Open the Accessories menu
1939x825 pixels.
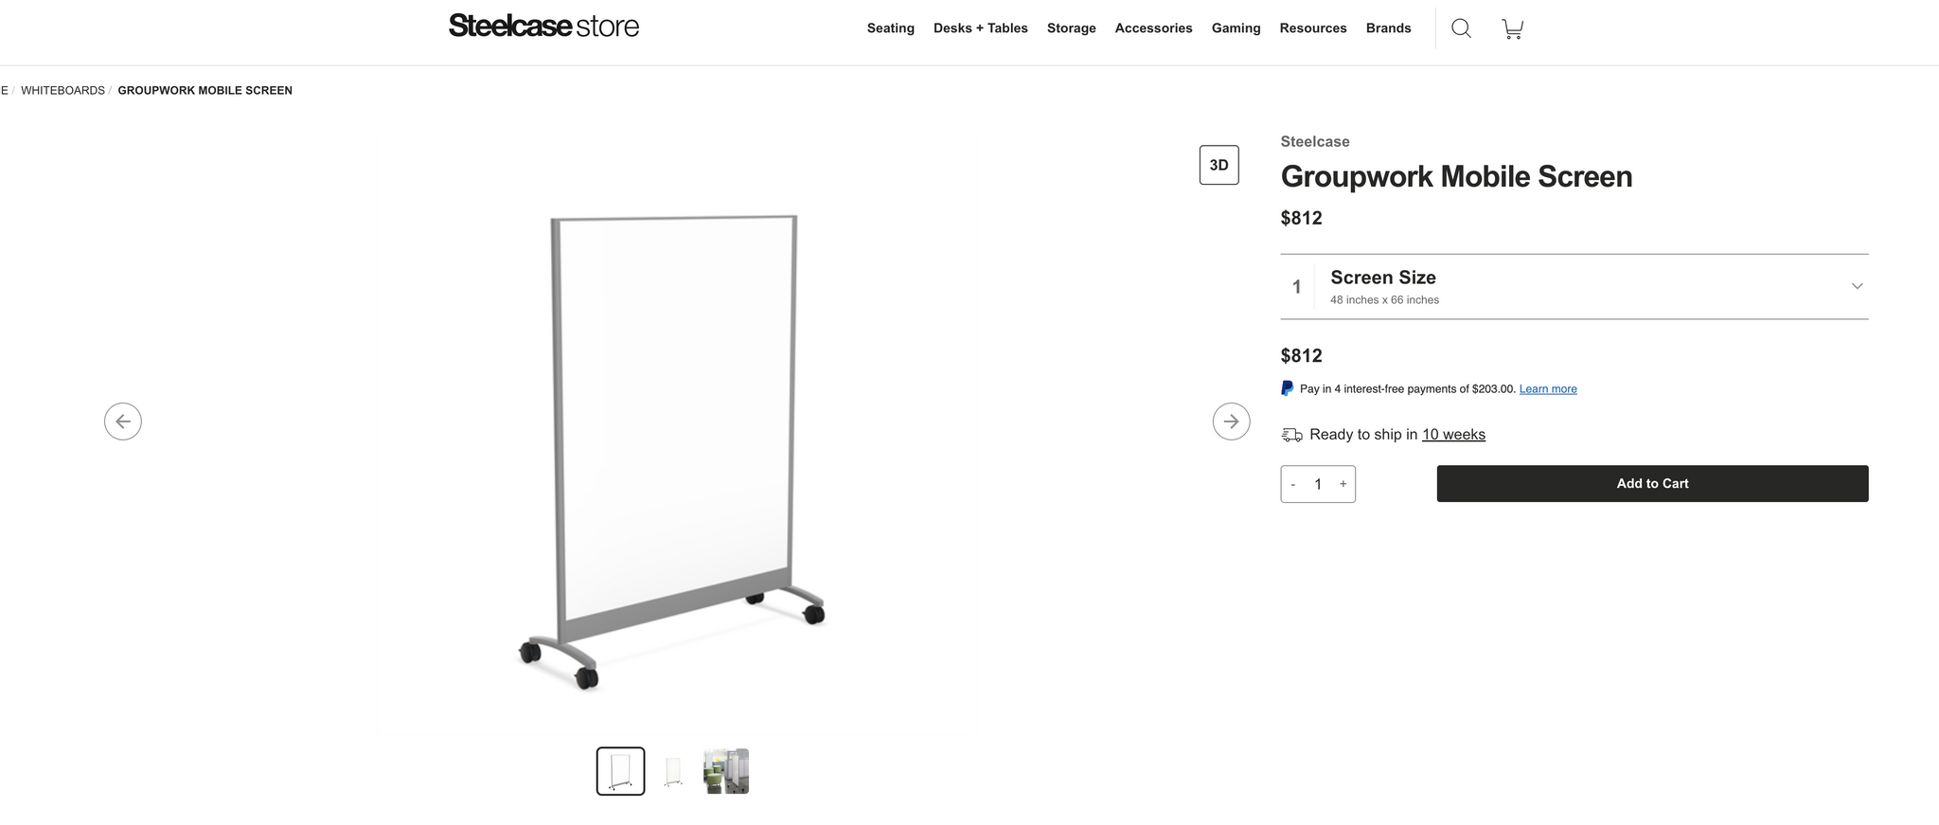1153,28
